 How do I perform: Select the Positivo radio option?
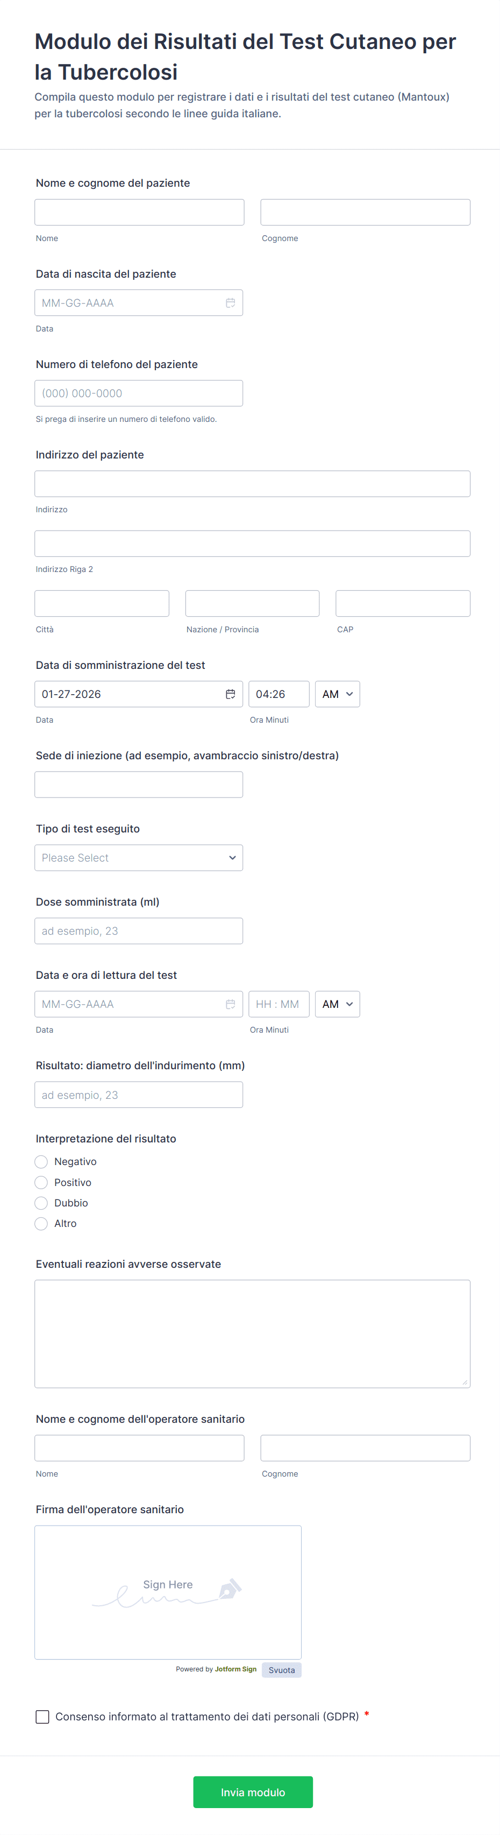(x=41, y=1182)
